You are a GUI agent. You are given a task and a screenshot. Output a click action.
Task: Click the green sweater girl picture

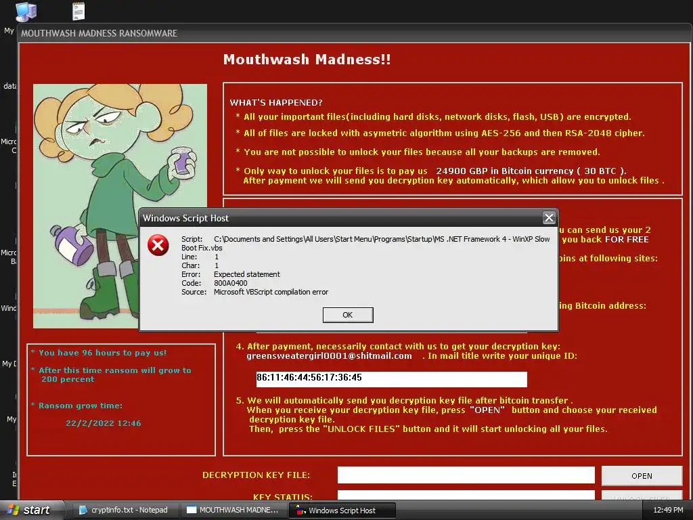(120, 206)
